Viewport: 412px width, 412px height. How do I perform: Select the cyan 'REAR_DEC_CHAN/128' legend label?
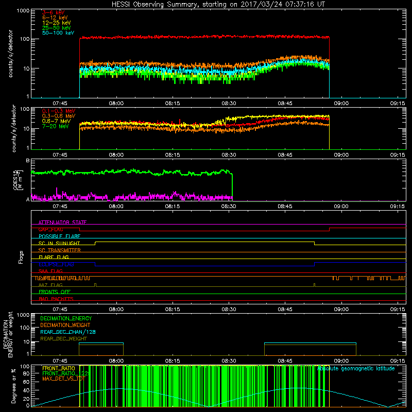[68, 332]
